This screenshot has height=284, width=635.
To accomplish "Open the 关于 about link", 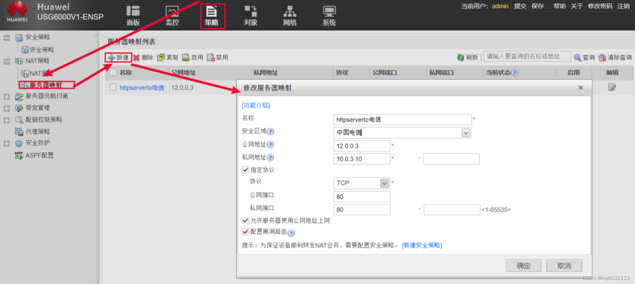I will pyautogui.click(x=576, y=6).
